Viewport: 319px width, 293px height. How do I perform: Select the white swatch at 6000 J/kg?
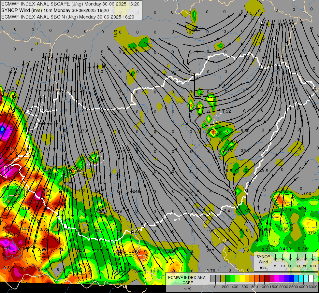coord(311,279)
